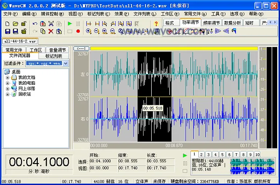This screenshot has width=280, height=185.
Task: Expand the 回收站 tree node
Action: pos(7,94)
